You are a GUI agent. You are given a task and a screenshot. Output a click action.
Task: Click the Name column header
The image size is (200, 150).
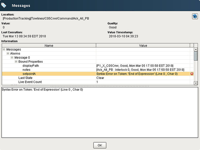tap(49, 45)
